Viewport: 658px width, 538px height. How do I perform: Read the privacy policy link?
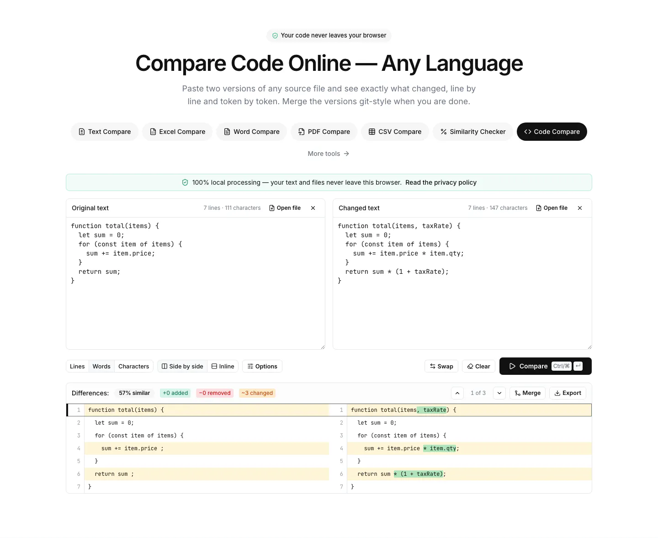click(441, 182)
